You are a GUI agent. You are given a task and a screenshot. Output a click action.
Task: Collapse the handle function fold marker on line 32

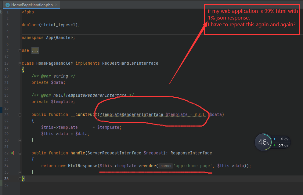point(20,153)
